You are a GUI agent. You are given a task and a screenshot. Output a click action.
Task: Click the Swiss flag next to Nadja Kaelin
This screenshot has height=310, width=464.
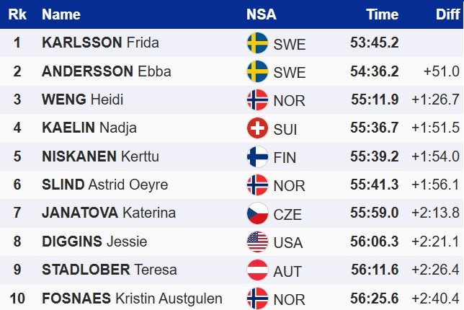(x=257, y=128)
